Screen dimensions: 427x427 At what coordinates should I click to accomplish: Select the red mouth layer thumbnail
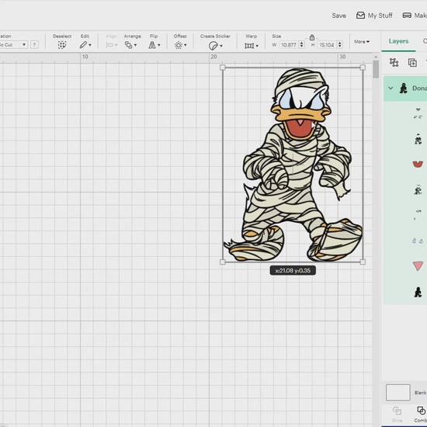(x=418, y=165)
